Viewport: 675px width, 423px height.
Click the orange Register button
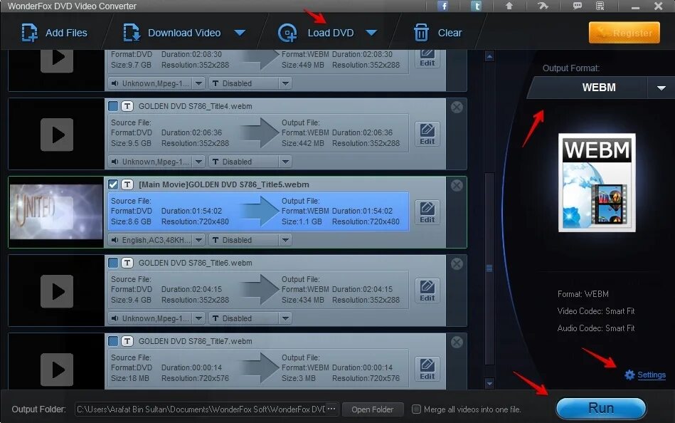pyautogui.click(x=624, y=33)
